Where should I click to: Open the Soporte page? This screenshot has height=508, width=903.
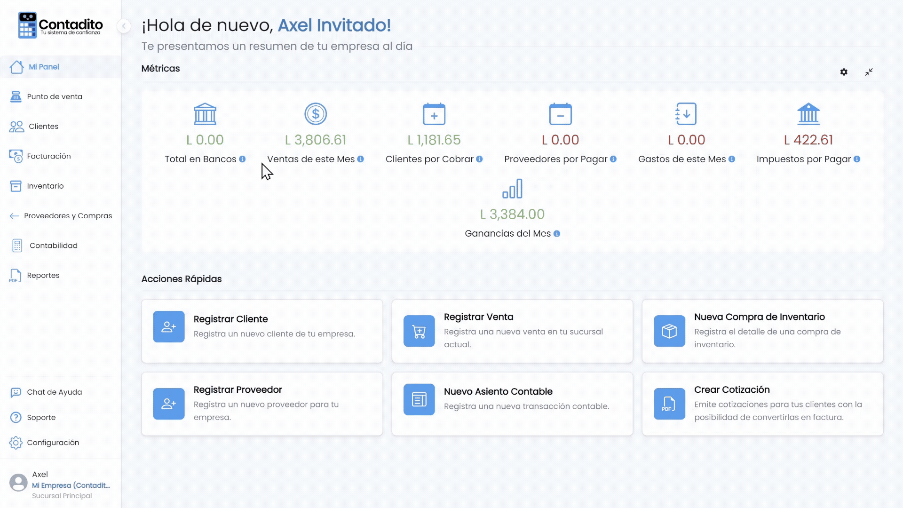[61, 417]
